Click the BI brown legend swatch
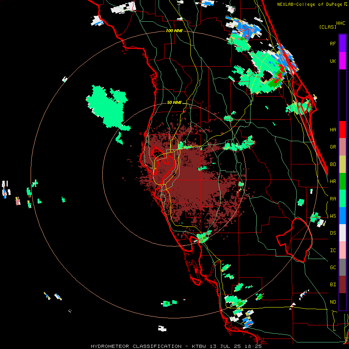This screenshot has width=349, height=349. (x=342, y=285)
